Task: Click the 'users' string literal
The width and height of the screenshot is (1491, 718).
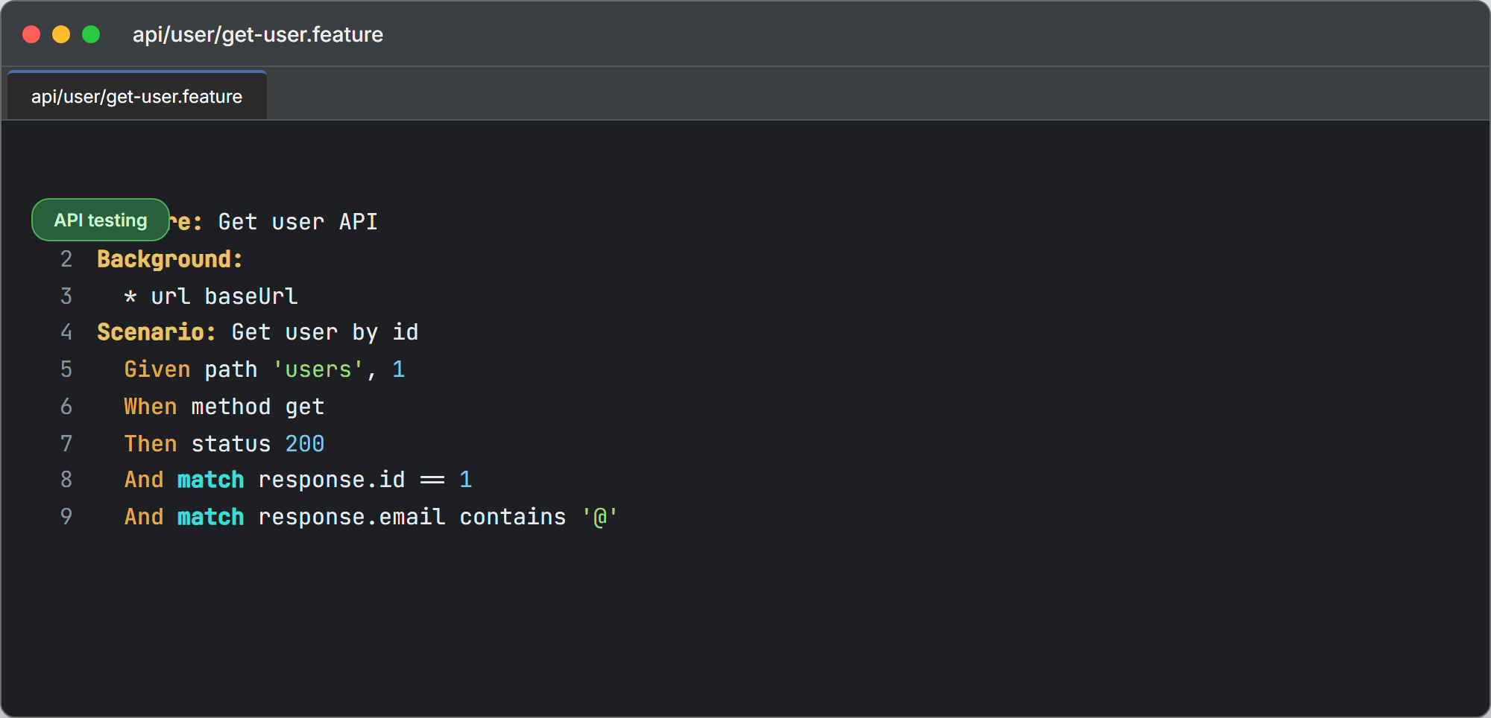Action: [x=318, y=369]
